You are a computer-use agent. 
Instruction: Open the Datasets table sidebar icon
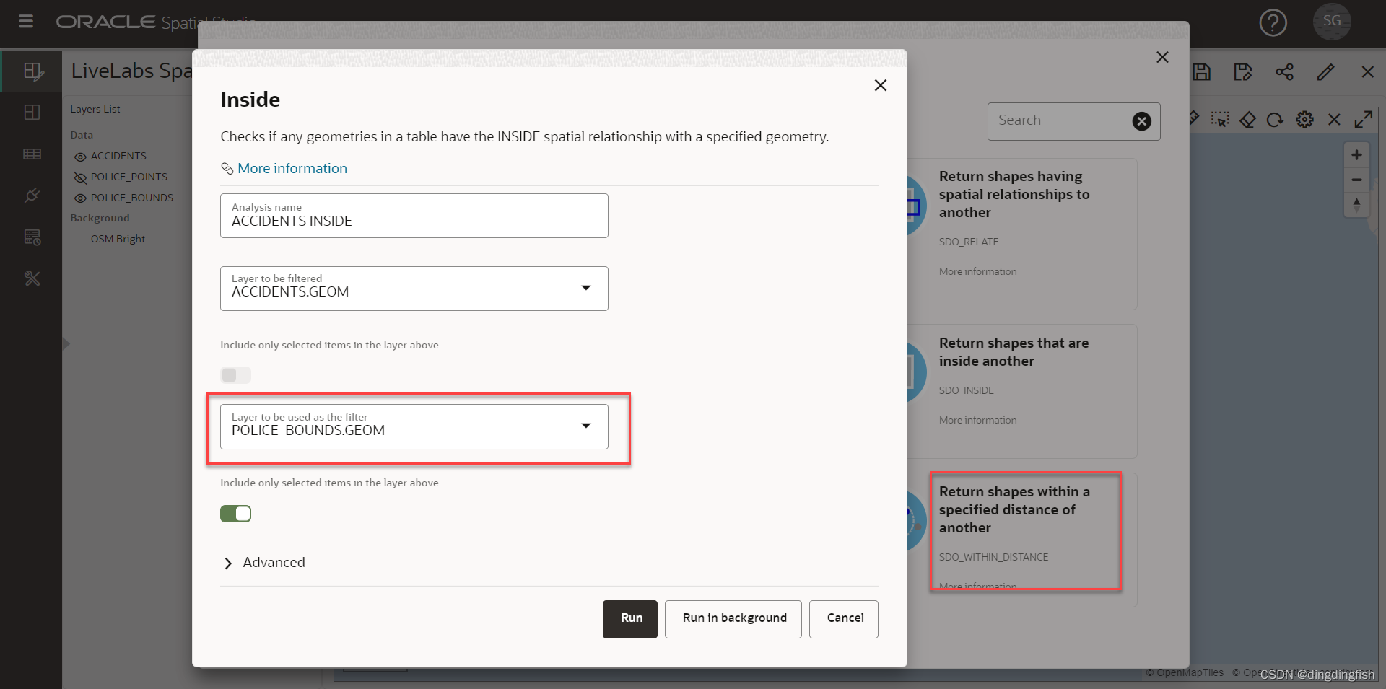(32, 154)
